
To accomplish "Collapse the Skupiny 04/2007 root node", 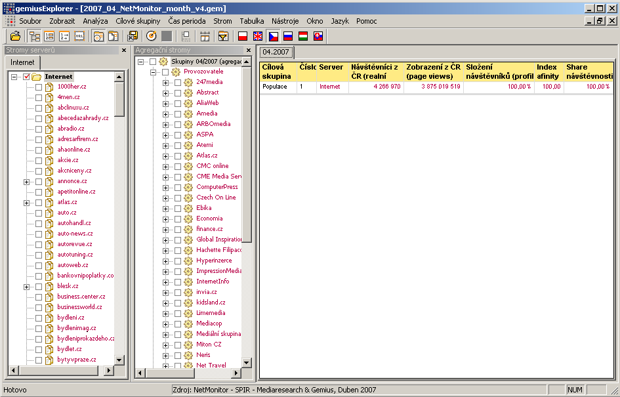I will (140, 62).
